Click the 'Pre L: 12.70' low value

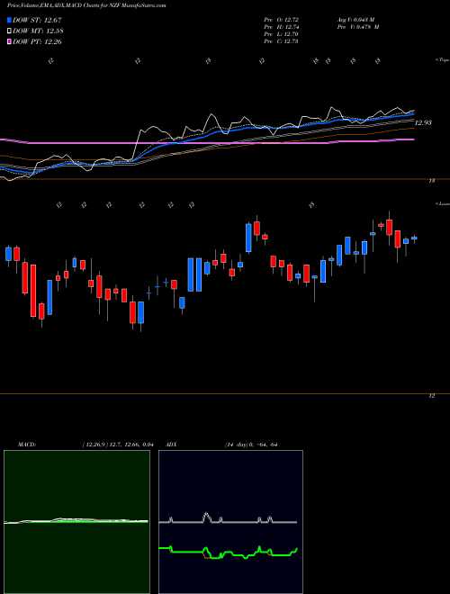coord(282,34)
